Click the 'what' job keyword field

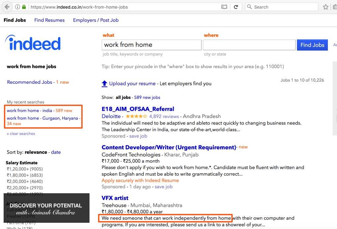point(151,45)
